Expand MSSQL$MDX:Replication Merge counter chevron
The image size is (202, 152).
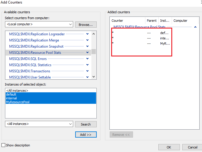click(87, 40)
